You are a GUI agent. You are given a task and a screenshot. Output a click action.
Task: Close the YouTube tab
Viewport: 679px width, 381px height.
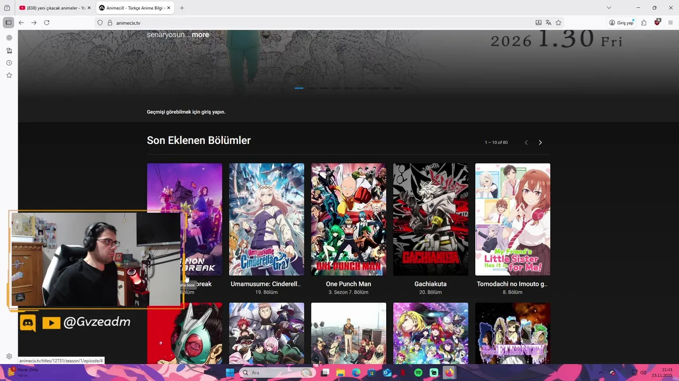click(89, 8)
